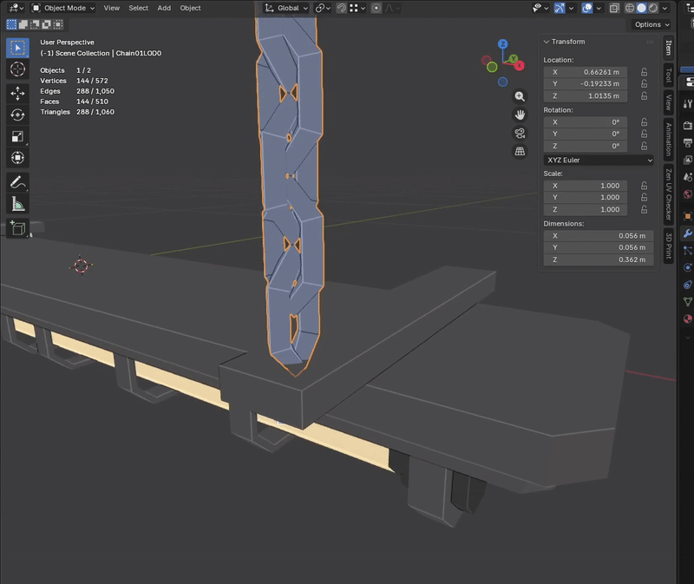The height and width of the screenshot is (584, 694).
Task: Select the Add Cube tool
Action: pos(17,228)
